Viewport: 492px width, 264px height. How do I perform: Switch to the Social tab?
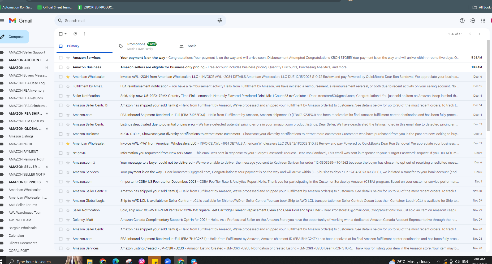(x=192, y=46)
